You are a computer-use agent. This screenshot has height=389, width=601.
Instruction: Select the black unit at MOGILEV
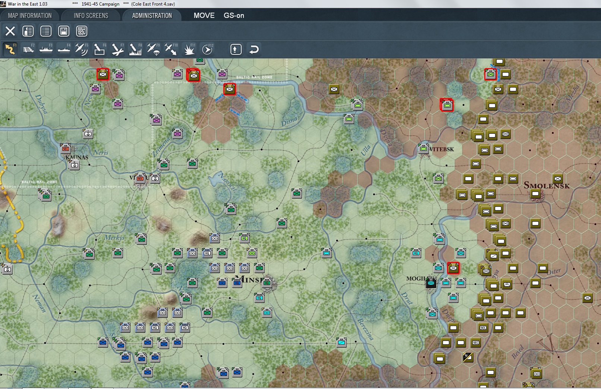click(431, 283)
